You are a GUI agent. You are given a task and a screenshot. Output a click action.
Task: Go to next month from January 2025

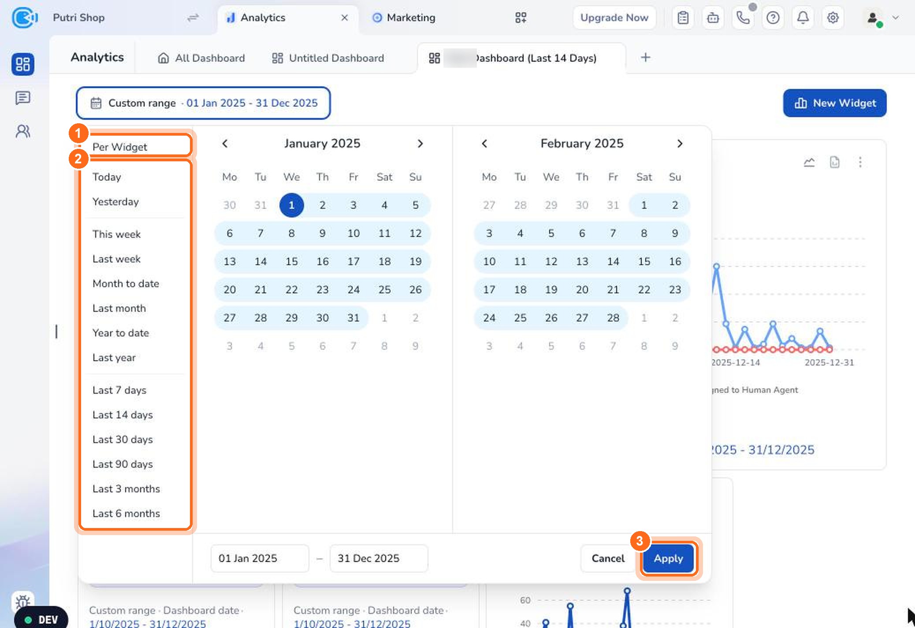point(420,144)
